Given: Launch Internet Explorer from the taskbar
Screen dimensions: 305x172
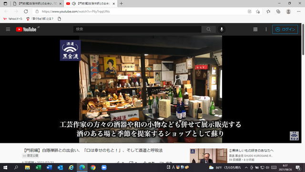Looking at the screenshot, I should tap(71, 168).
